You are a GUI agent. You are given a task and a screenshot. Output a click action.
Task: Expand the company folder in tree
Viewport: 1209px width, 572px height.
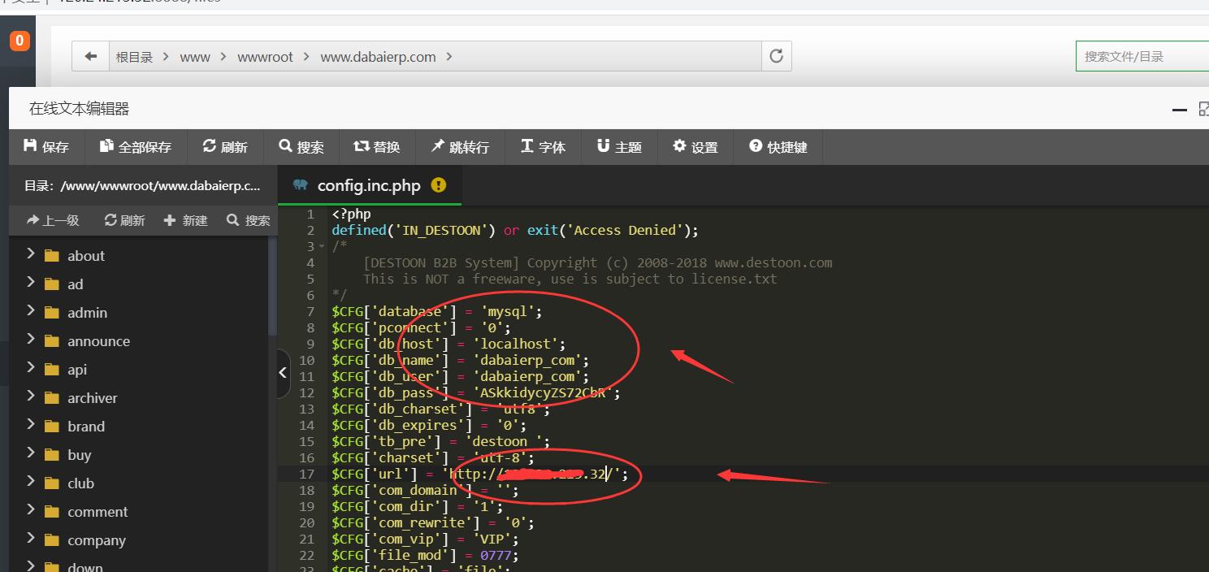(31, 539)
